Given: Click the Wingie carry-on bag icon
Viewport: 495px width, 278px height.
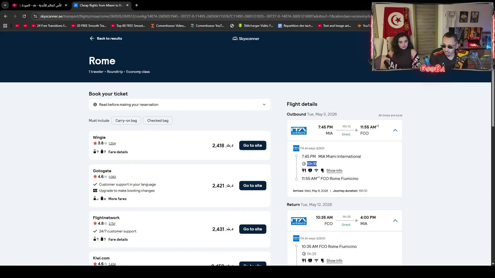Looking at the screenshot, I should click(95, 152).
